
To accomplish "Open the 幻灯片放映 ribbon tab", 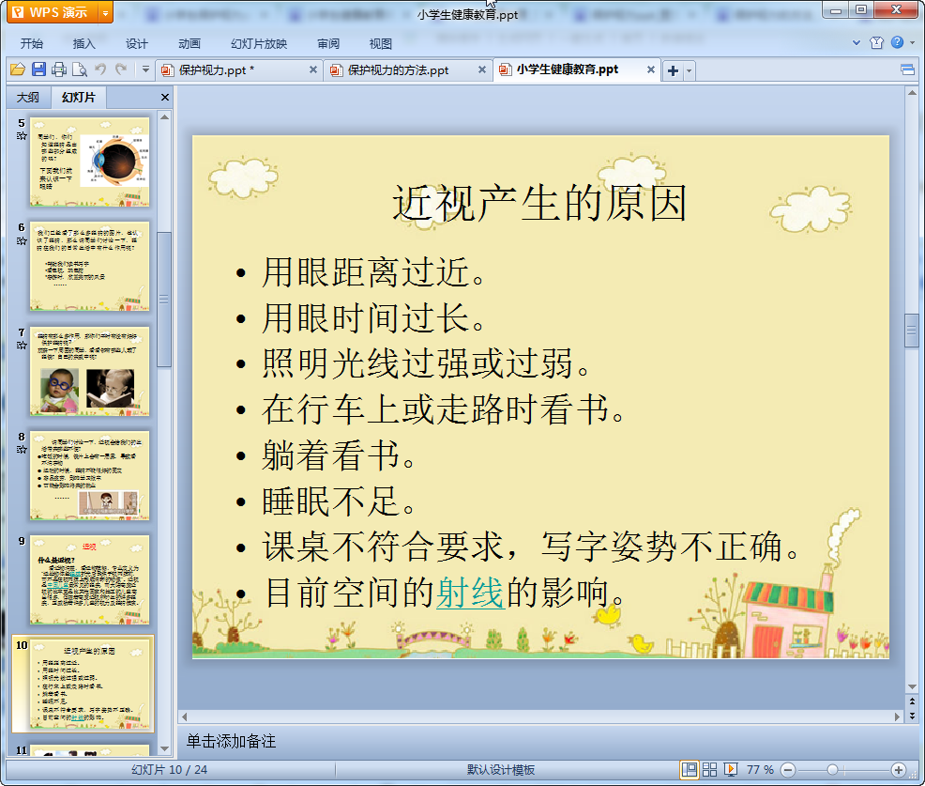I will click(x=259, y=43).
